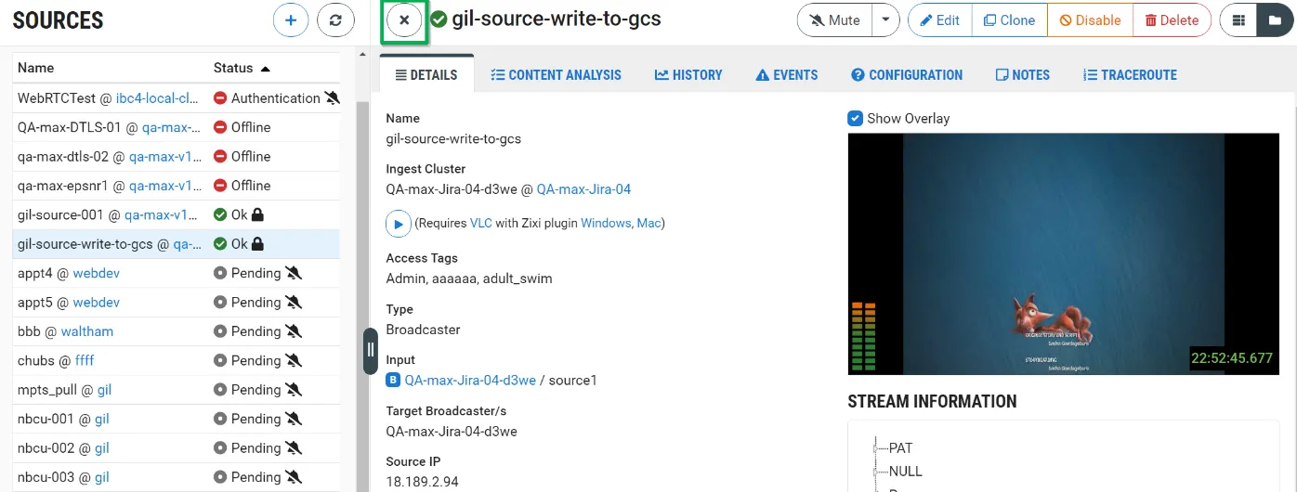
Task: Click Authentication error icon on WebRTCTest row
Action: [220, 97]
